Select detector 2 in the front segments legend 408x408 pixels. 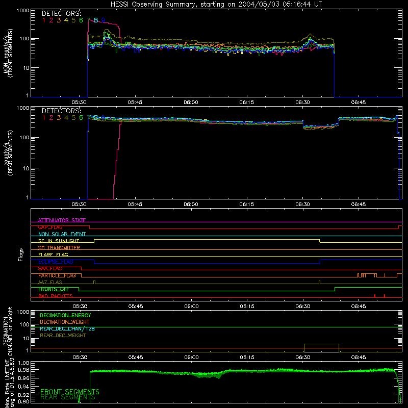point(52,20)
